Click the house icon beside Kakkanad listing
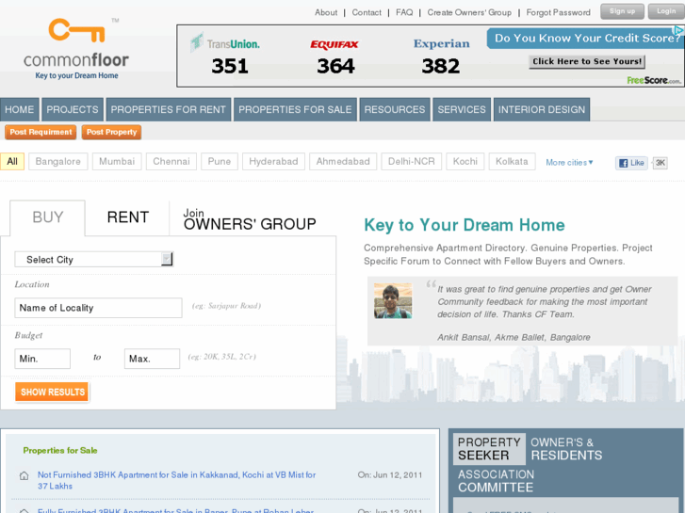Viewport: 685px width, 513px height. click(24, 475)
